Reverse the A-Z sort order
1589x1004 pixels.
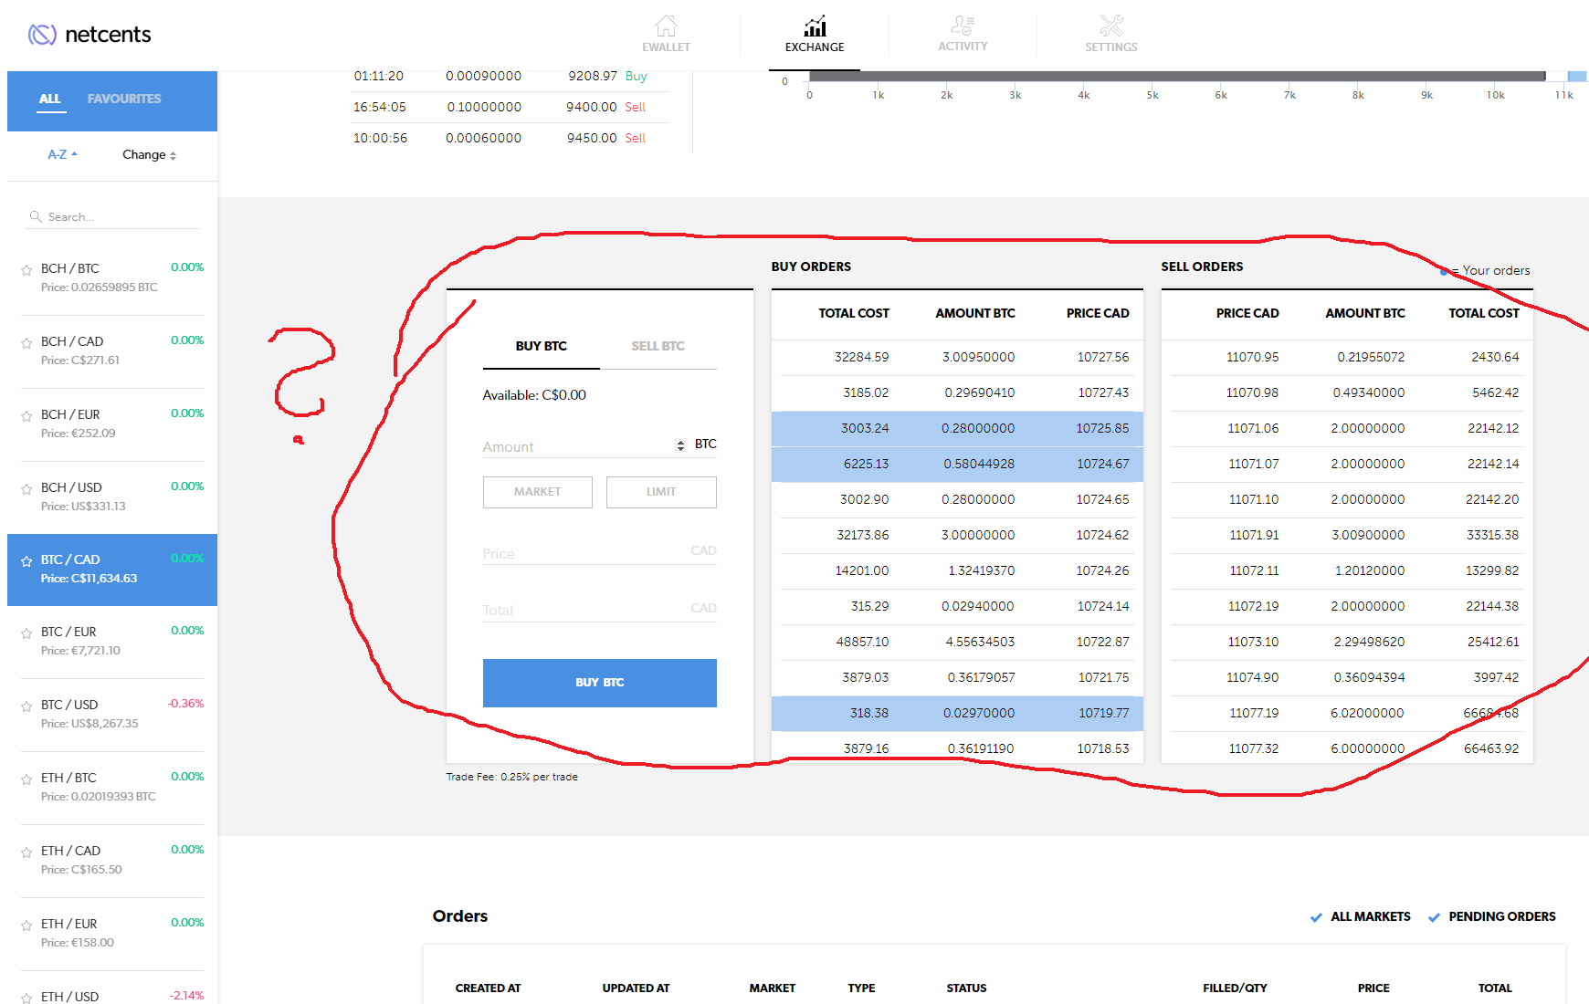61,154
